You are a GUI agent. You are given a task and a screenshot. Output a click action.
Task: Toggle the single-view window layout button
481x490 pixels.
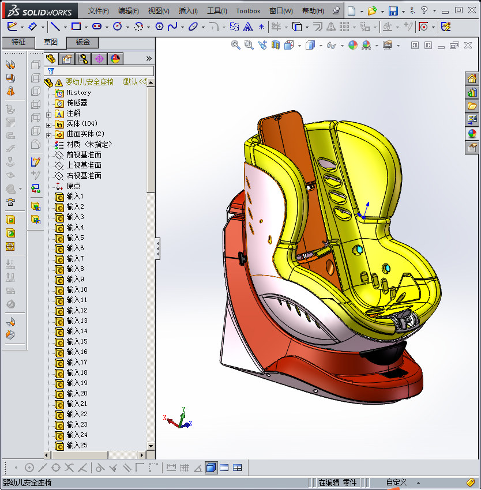click(x=224, y=468)
